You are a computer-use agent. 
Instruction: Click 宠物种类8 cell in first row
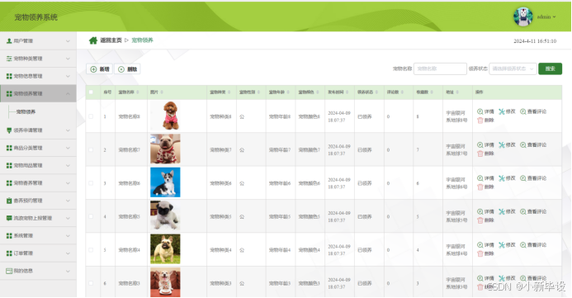[x=220, y=116]
